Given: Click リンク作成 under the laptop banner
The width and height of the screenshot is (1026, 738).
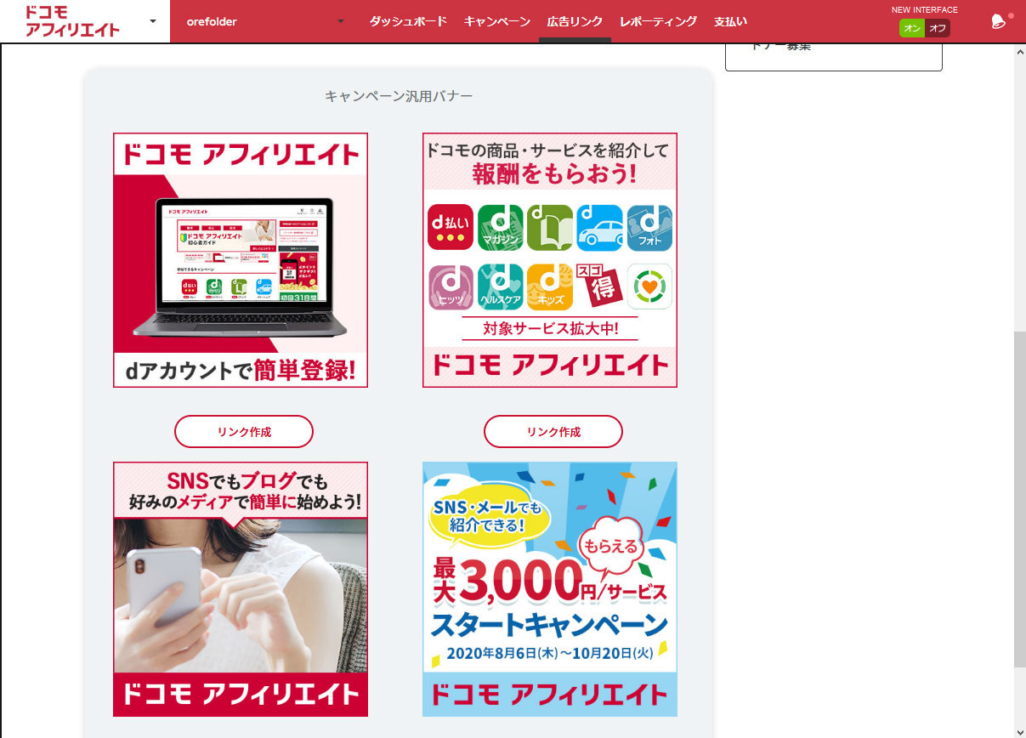Looking at the screenshot, I should tap(244, 432).
